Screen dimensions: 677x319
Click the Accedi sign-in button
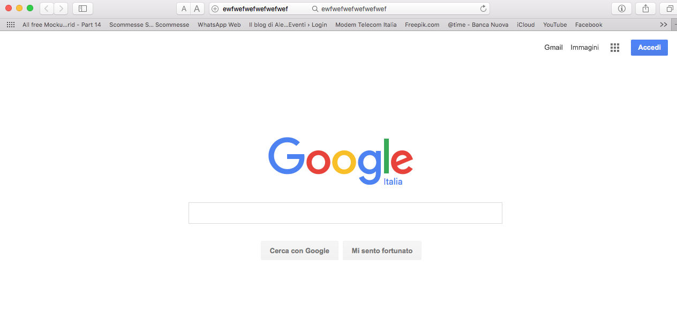tap(649, 48)
